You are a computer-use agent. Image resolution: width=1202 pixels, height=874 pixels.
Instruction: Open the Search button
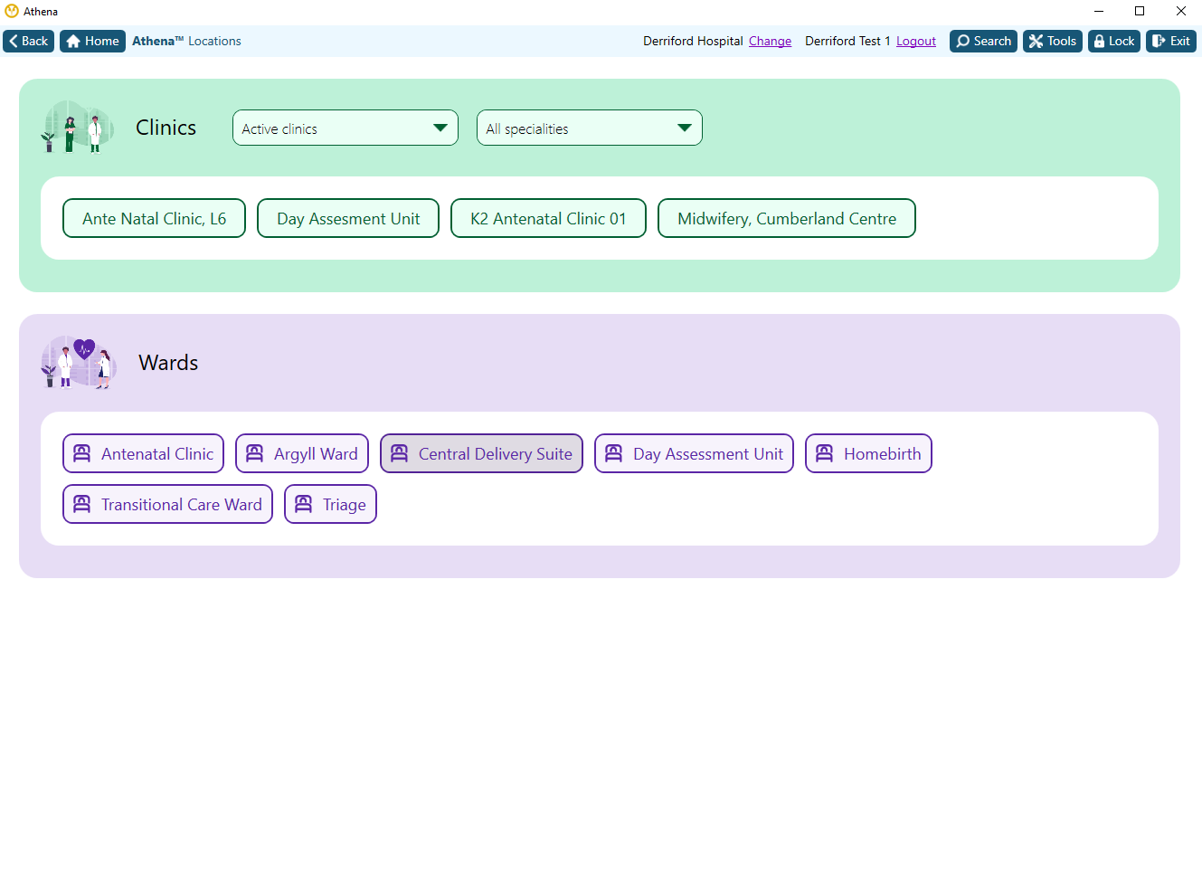click(x=983, y=41)
